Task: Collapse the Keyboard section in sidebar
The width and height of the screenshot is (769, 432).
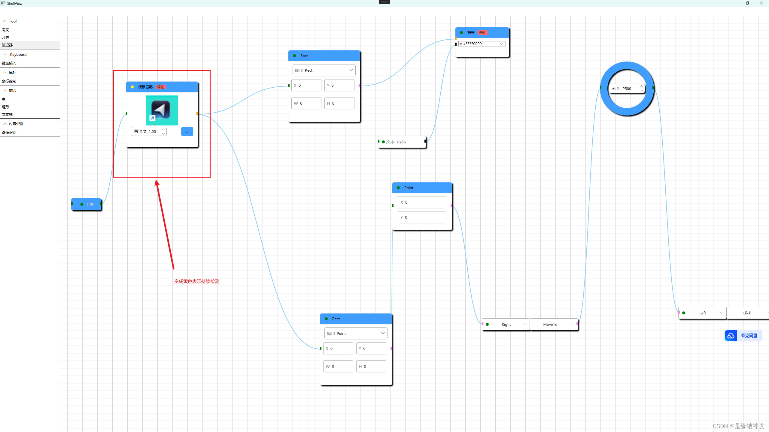Action: coord(5,54)
